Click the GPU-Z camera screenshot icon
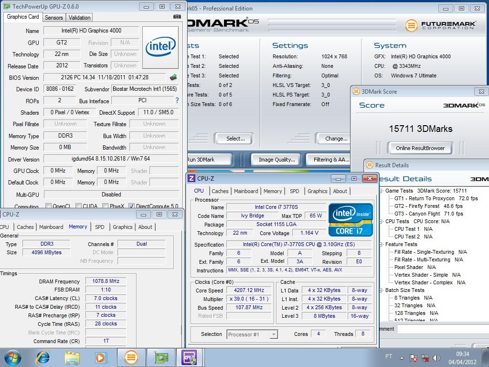The height and width of the screenshot is (367, 489). point(177,17)
